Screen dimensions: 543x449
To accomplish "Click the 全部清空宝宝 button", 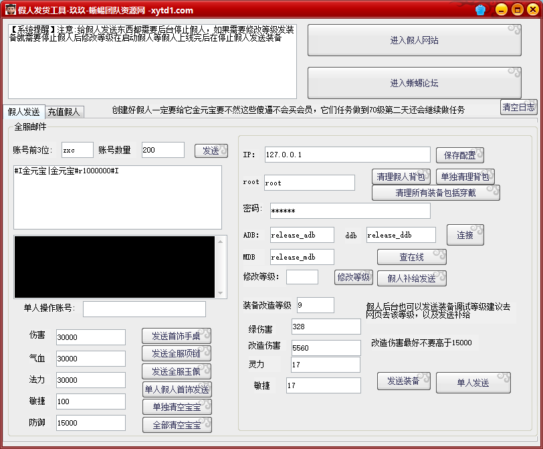I will 177,425.
